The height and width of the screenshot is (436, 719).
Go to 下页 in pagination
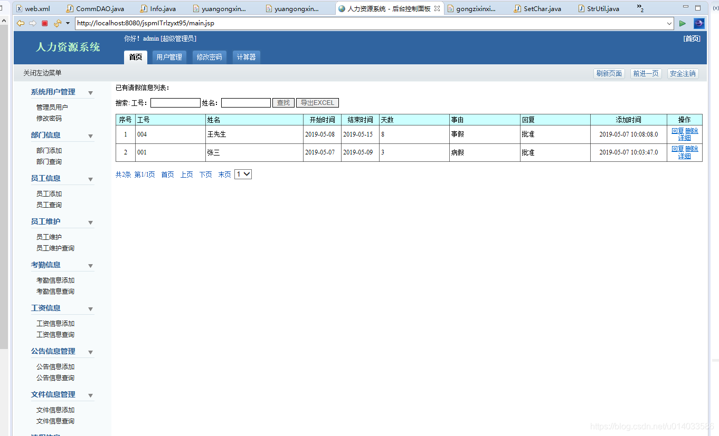tap(205, 175)
